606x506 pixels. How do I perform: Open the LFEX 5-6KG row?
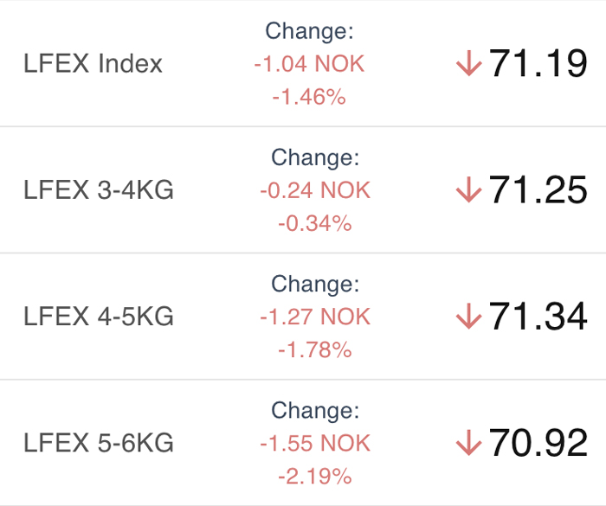303,443
